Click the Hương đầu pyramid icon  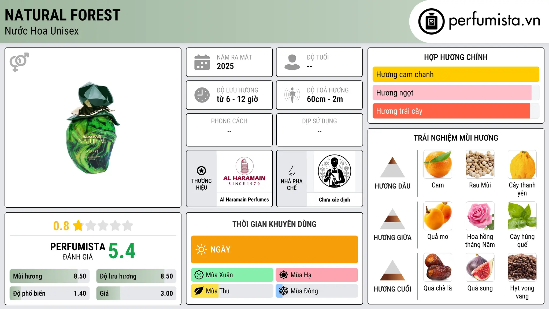point(392,167)
